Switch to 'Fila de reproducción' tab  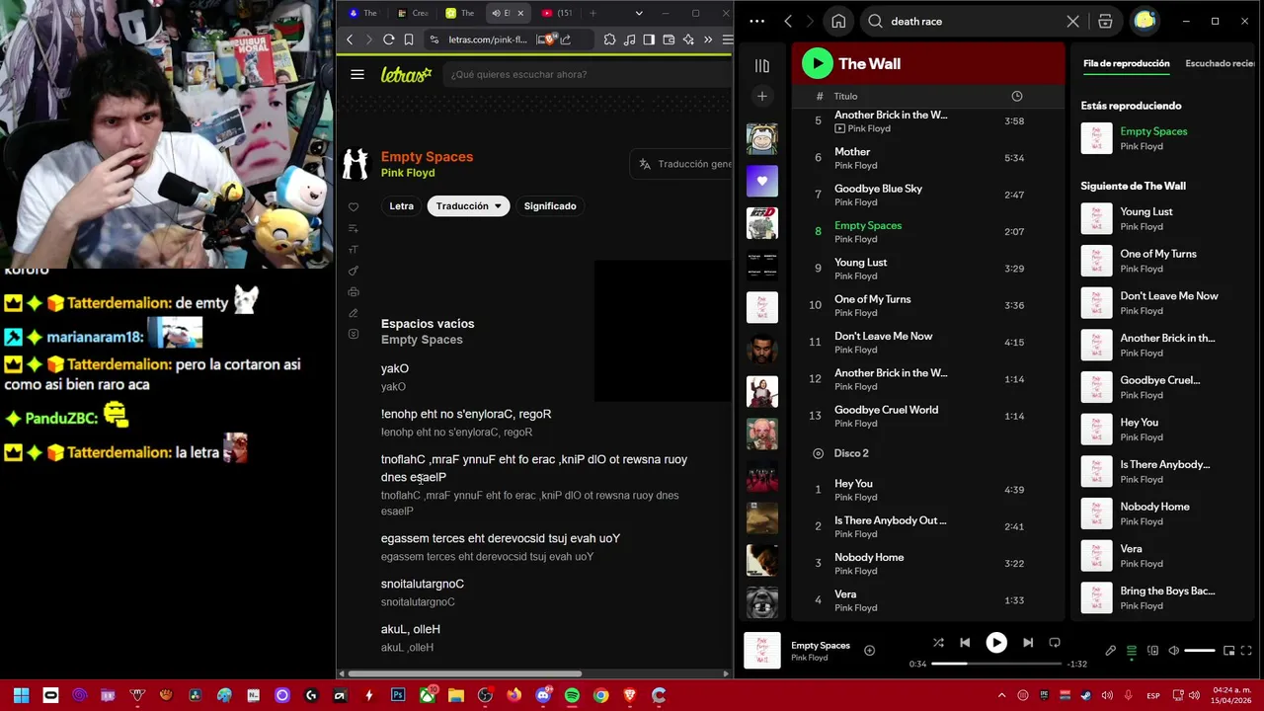(1126, 63)
